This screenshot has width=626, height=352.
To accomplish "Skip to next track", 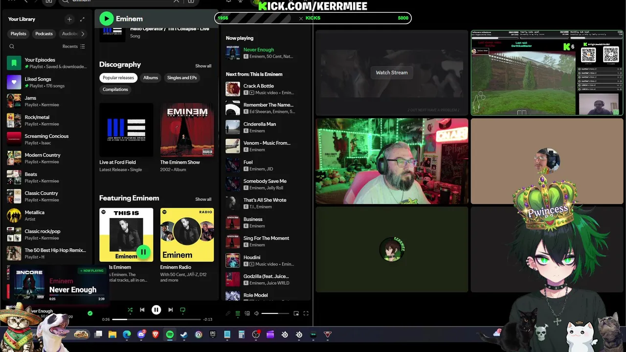I will [x=170, y=309].
